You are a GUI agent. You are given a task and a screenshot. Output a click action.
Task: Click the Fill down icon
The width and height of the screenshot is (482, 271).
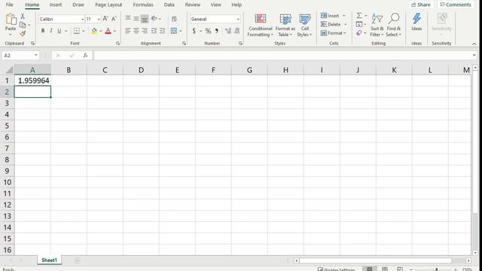(x=359, y=24)
